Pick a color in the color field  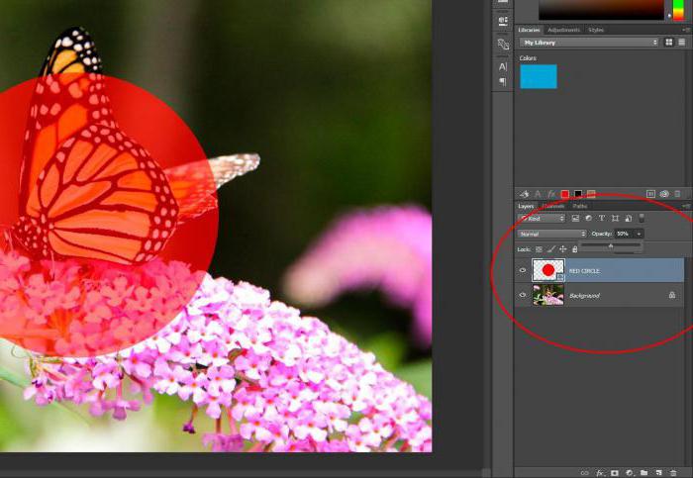click(x=602, y=10)
